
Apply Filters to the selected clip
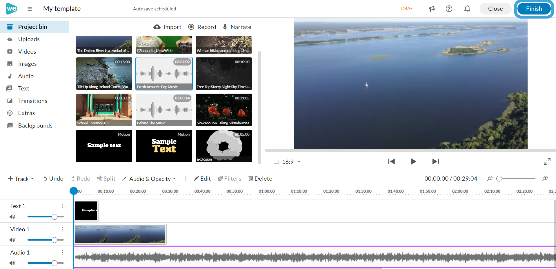click(x=229, y=178)
